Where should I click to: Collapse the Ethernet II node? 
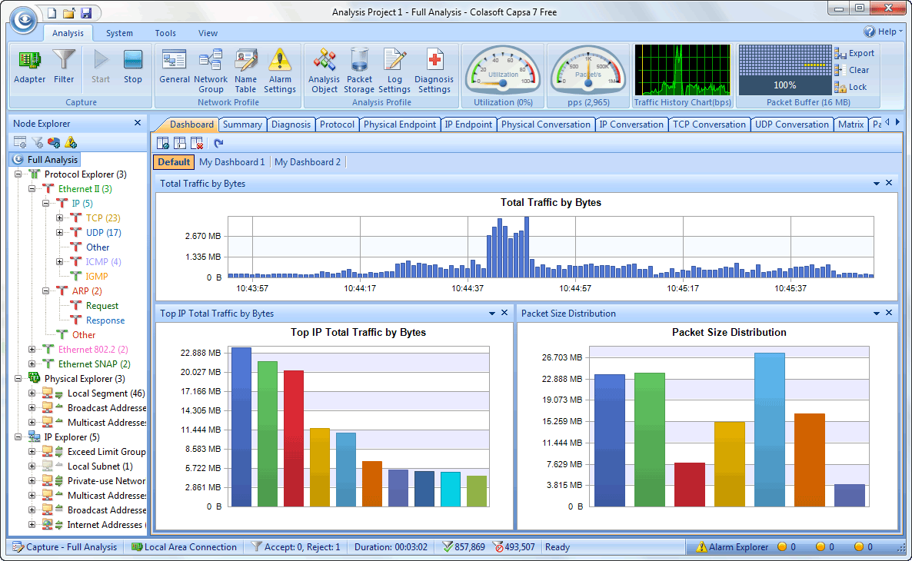pos(32,189)
